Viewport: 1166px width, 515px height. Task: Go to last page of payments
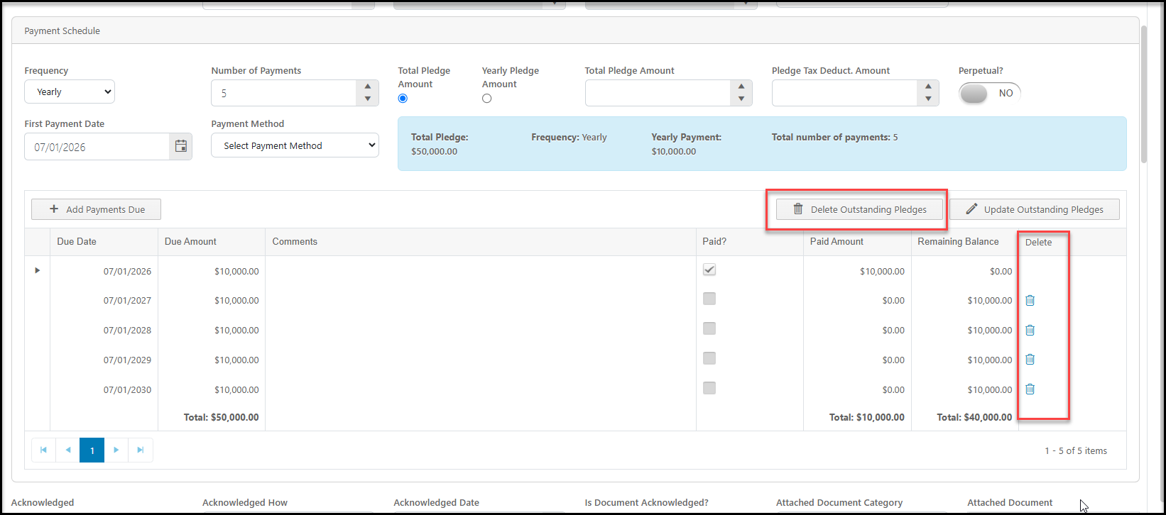[x=141, y=450]
